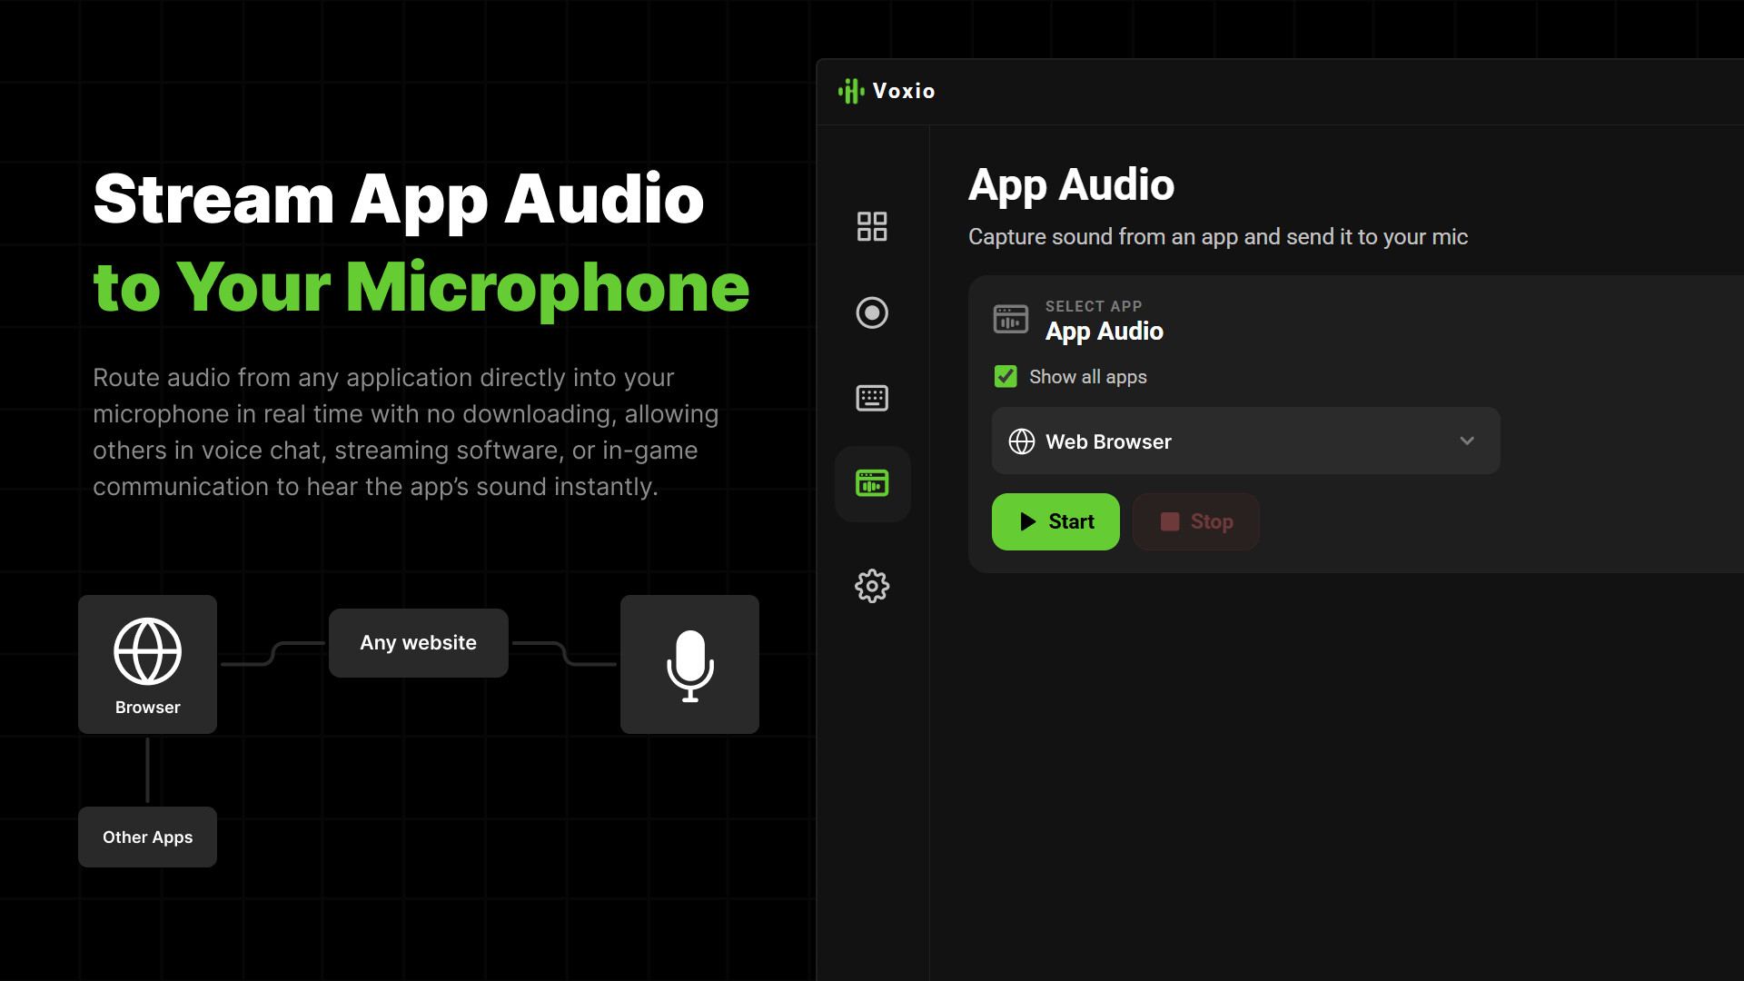The image size is (1744, 981).
Task: Click the Browser globe tile in diagram
Action: coord(147,664)
